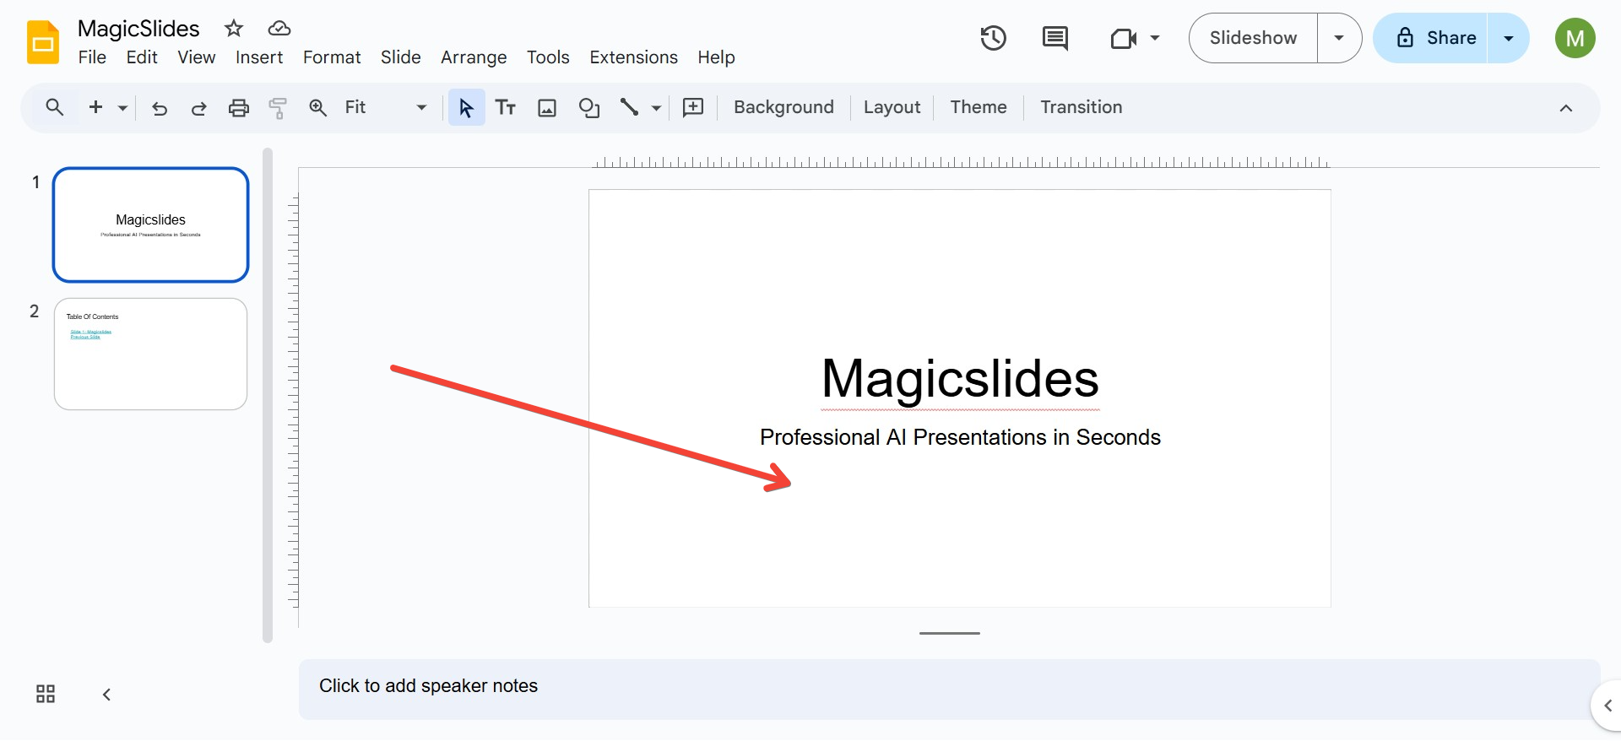Hide the menus with up chevron
This screenshot has width=1621, height=741.
[x=1566, y=108]
